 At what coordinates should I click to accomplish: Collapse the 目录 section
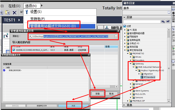[124, 17]
